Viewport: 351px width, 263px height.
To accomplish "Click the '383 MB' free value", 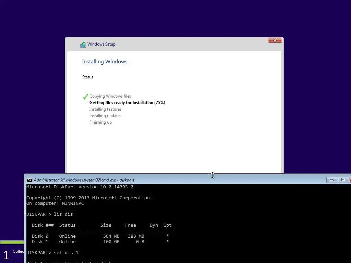I will click(136, 236).
